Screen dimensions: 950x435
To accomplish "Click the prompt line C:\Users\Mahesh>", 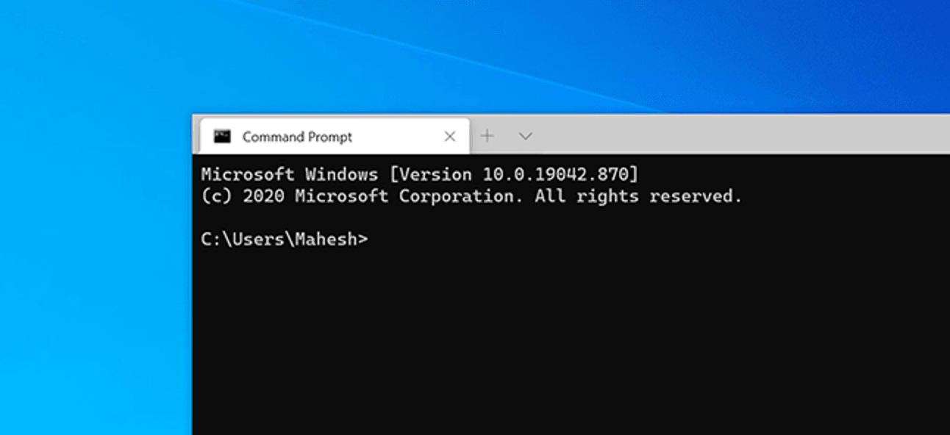I will (284, 240).
